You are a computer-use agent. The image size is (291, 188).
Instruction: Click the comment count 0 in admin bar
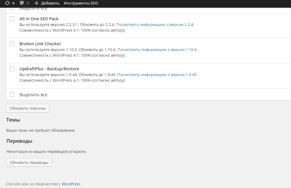[28, 3]
